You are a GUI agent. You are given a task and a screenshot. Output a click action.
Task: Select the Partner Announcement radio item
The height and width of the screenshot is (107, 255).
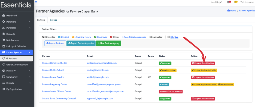tap(16, 65)
